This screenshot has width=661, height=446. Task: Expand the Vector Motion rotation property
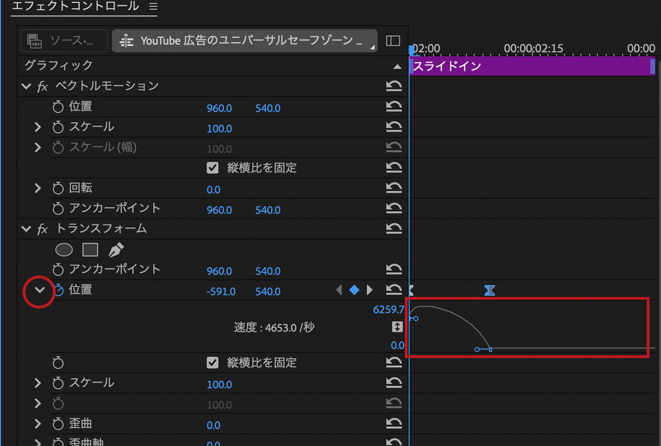[37, 188]
